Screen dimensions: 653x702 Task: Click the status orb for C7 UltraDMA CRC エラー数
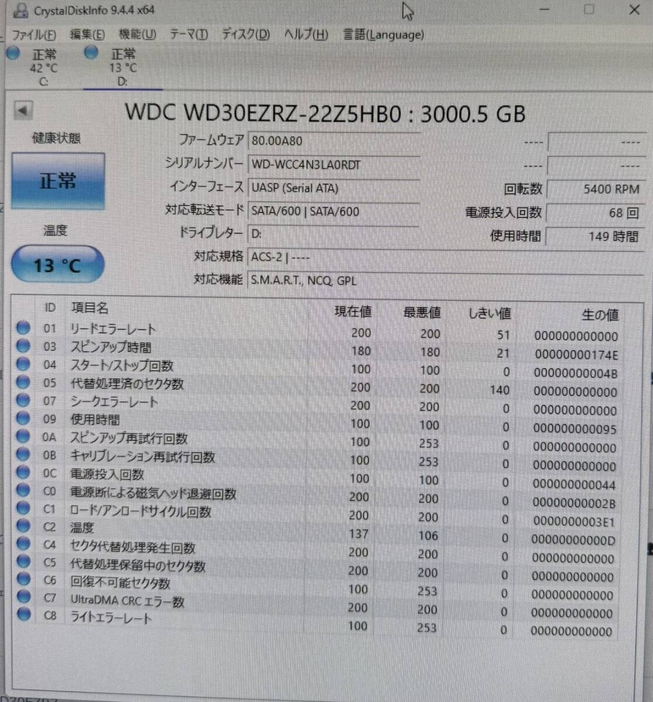pos(23,596)
